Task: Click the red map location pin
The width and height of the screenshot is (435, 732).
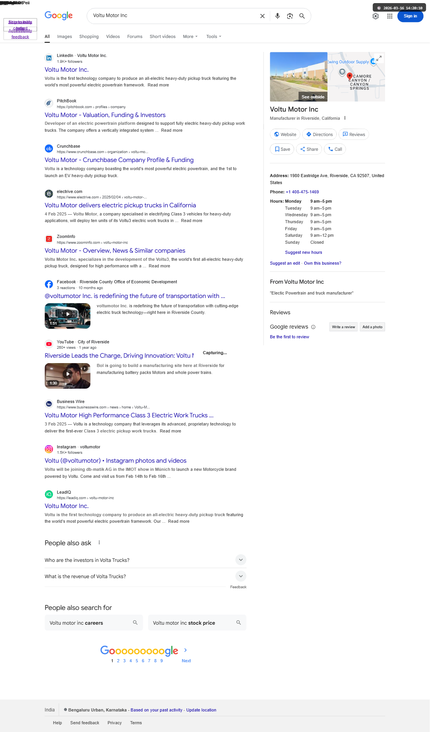Action: coord(349,76)
